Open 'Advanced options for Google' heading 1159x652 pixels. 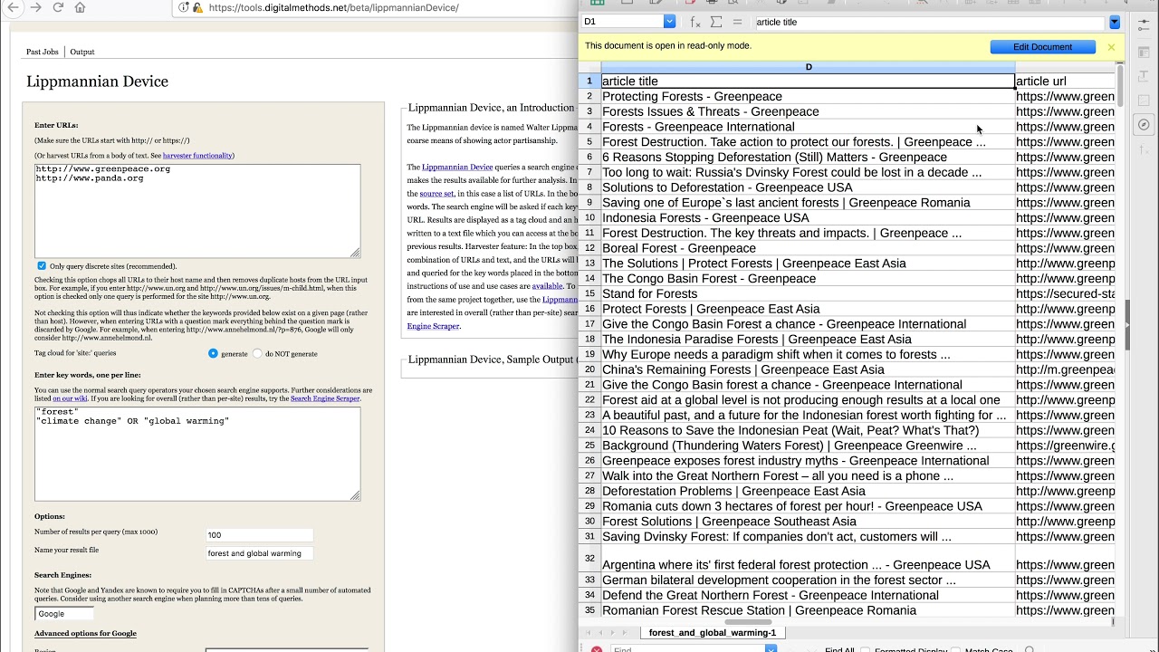pyautogui.click(x=85, y=633)
